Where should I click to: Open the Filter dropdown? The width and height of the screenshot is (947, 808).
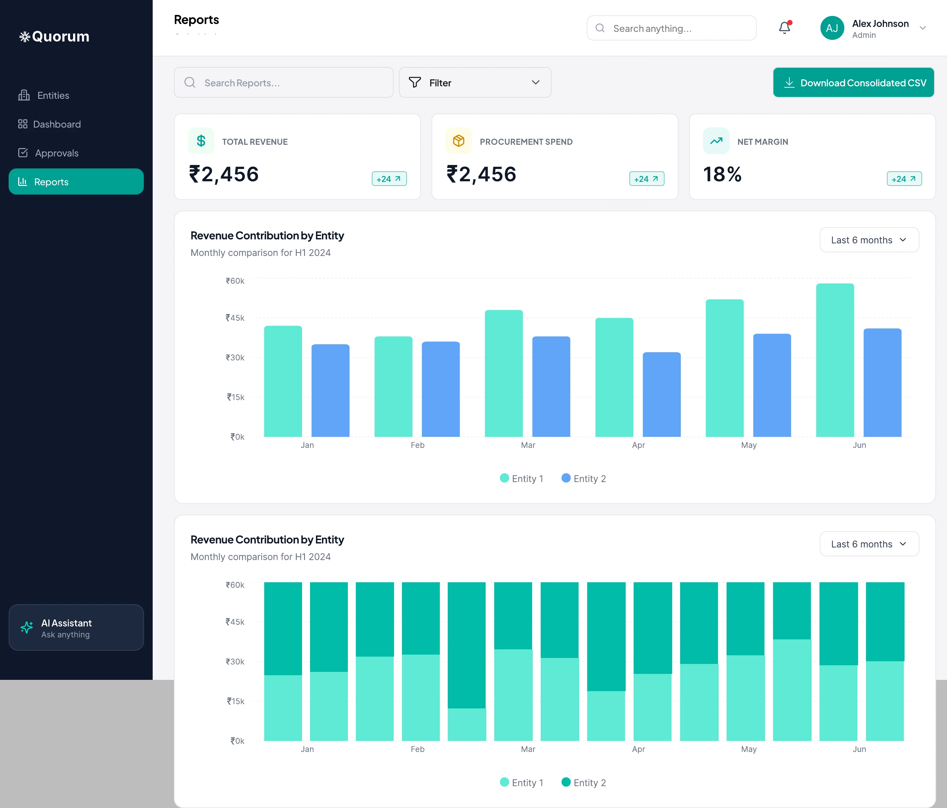point(475,82)
